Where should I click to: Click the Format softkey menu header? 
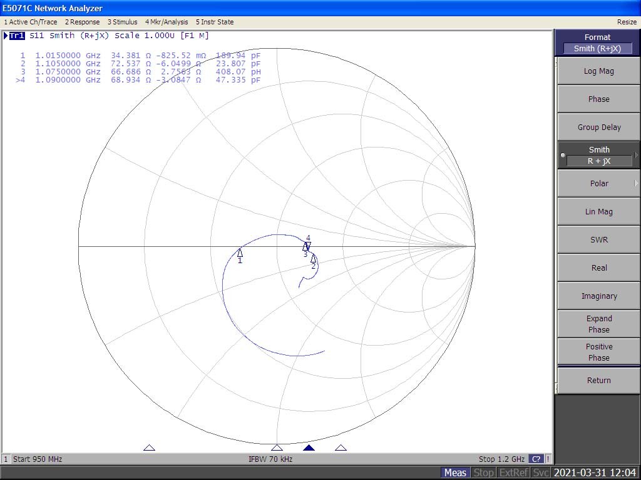tap(597, 43)
